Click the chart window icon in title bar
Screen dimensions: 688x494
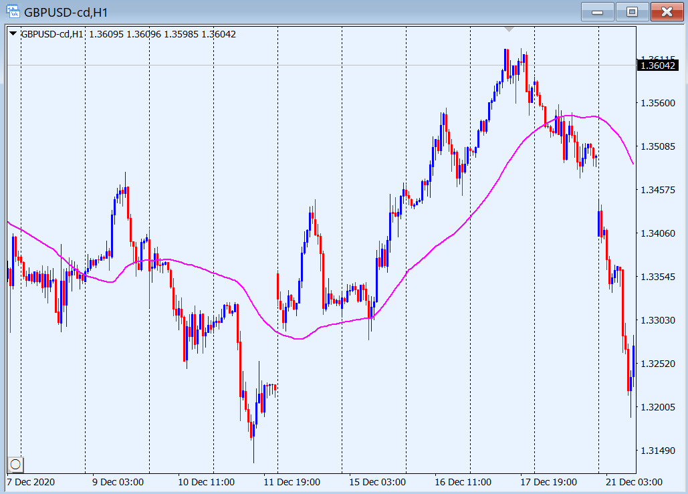click(12, 11)
